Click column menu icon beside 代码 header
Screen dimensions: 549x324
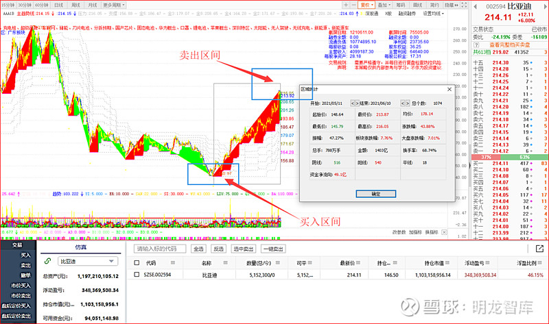[x=173, y=263]
